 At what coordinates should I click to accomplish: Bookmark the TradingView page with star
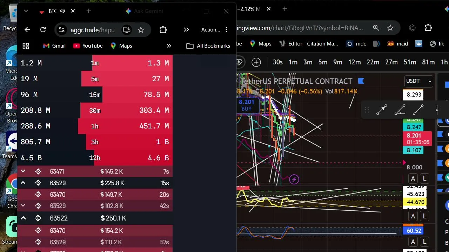[390, 28]
